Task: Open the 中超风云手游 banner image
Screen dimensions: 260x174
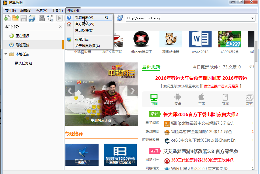Action: point(101,94)
